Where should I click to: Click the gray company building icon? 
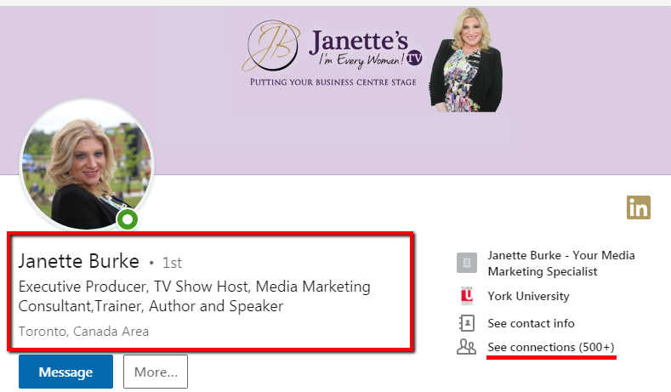[x=465, y=263]
